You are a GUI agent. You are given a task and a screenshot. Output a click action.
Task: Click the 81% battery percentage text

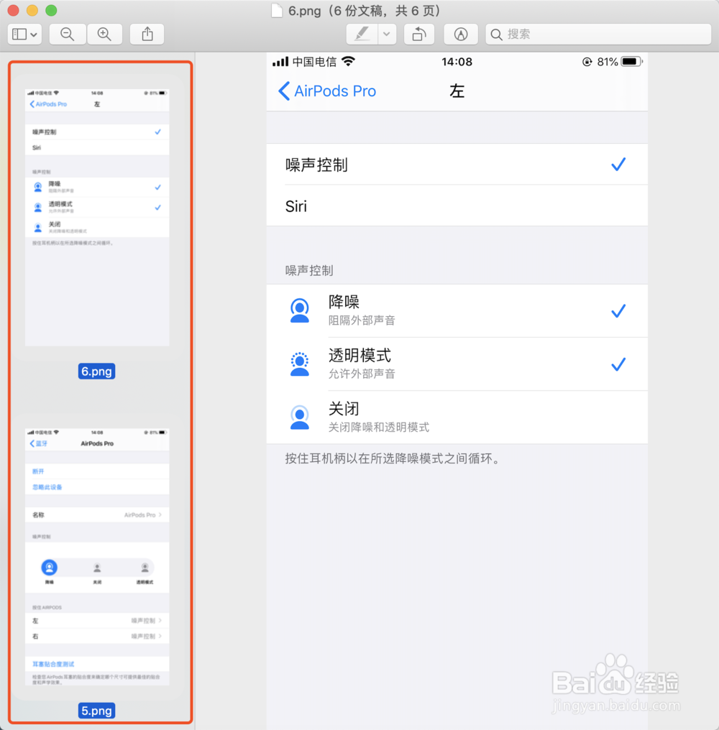coord(607,62)
